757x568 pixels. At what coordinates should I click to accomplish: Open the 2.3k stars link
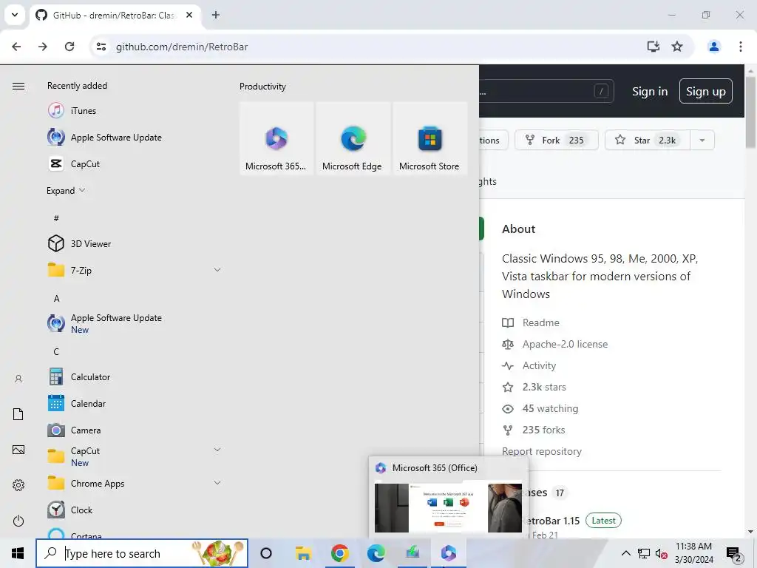543,387
